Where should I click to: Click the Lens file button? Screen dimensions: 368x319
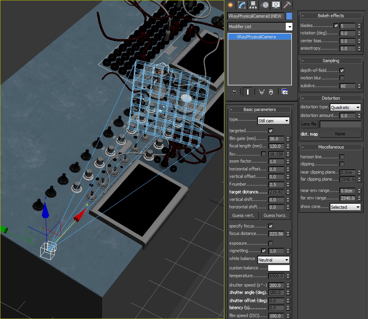(x=309, y=124)
